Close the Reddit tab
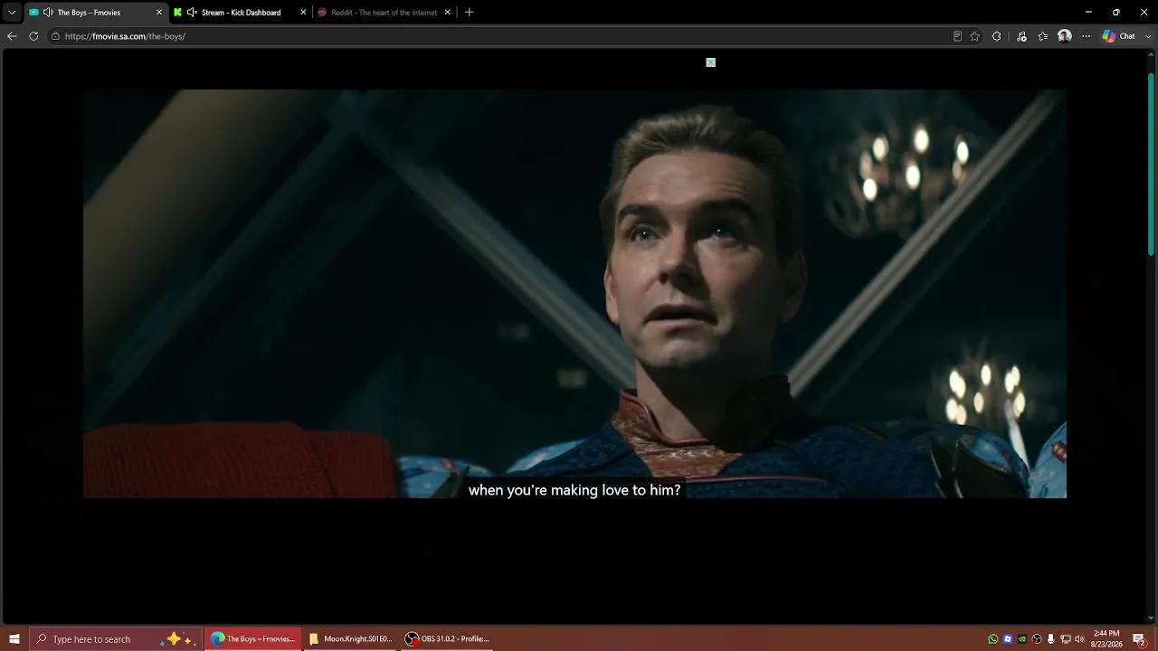 point(447,13)
